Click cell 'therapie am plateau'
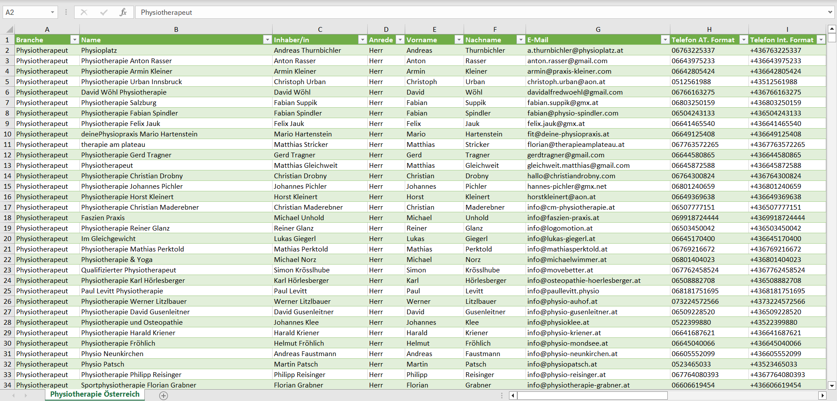837x401 pixels. [x=176, y=144]
